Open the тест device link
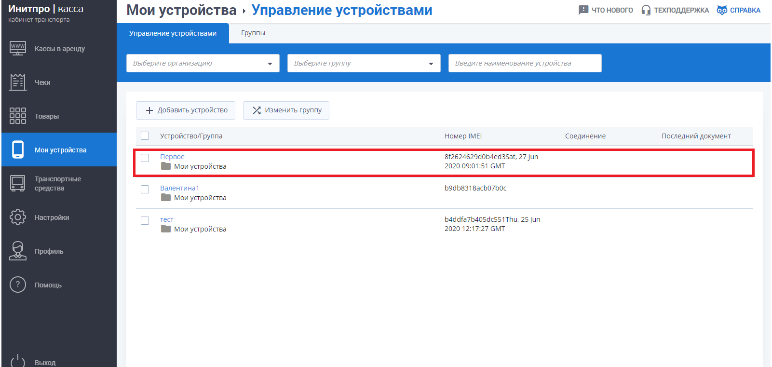This screenshot has height=367, width=772. (x=167, y=219)
